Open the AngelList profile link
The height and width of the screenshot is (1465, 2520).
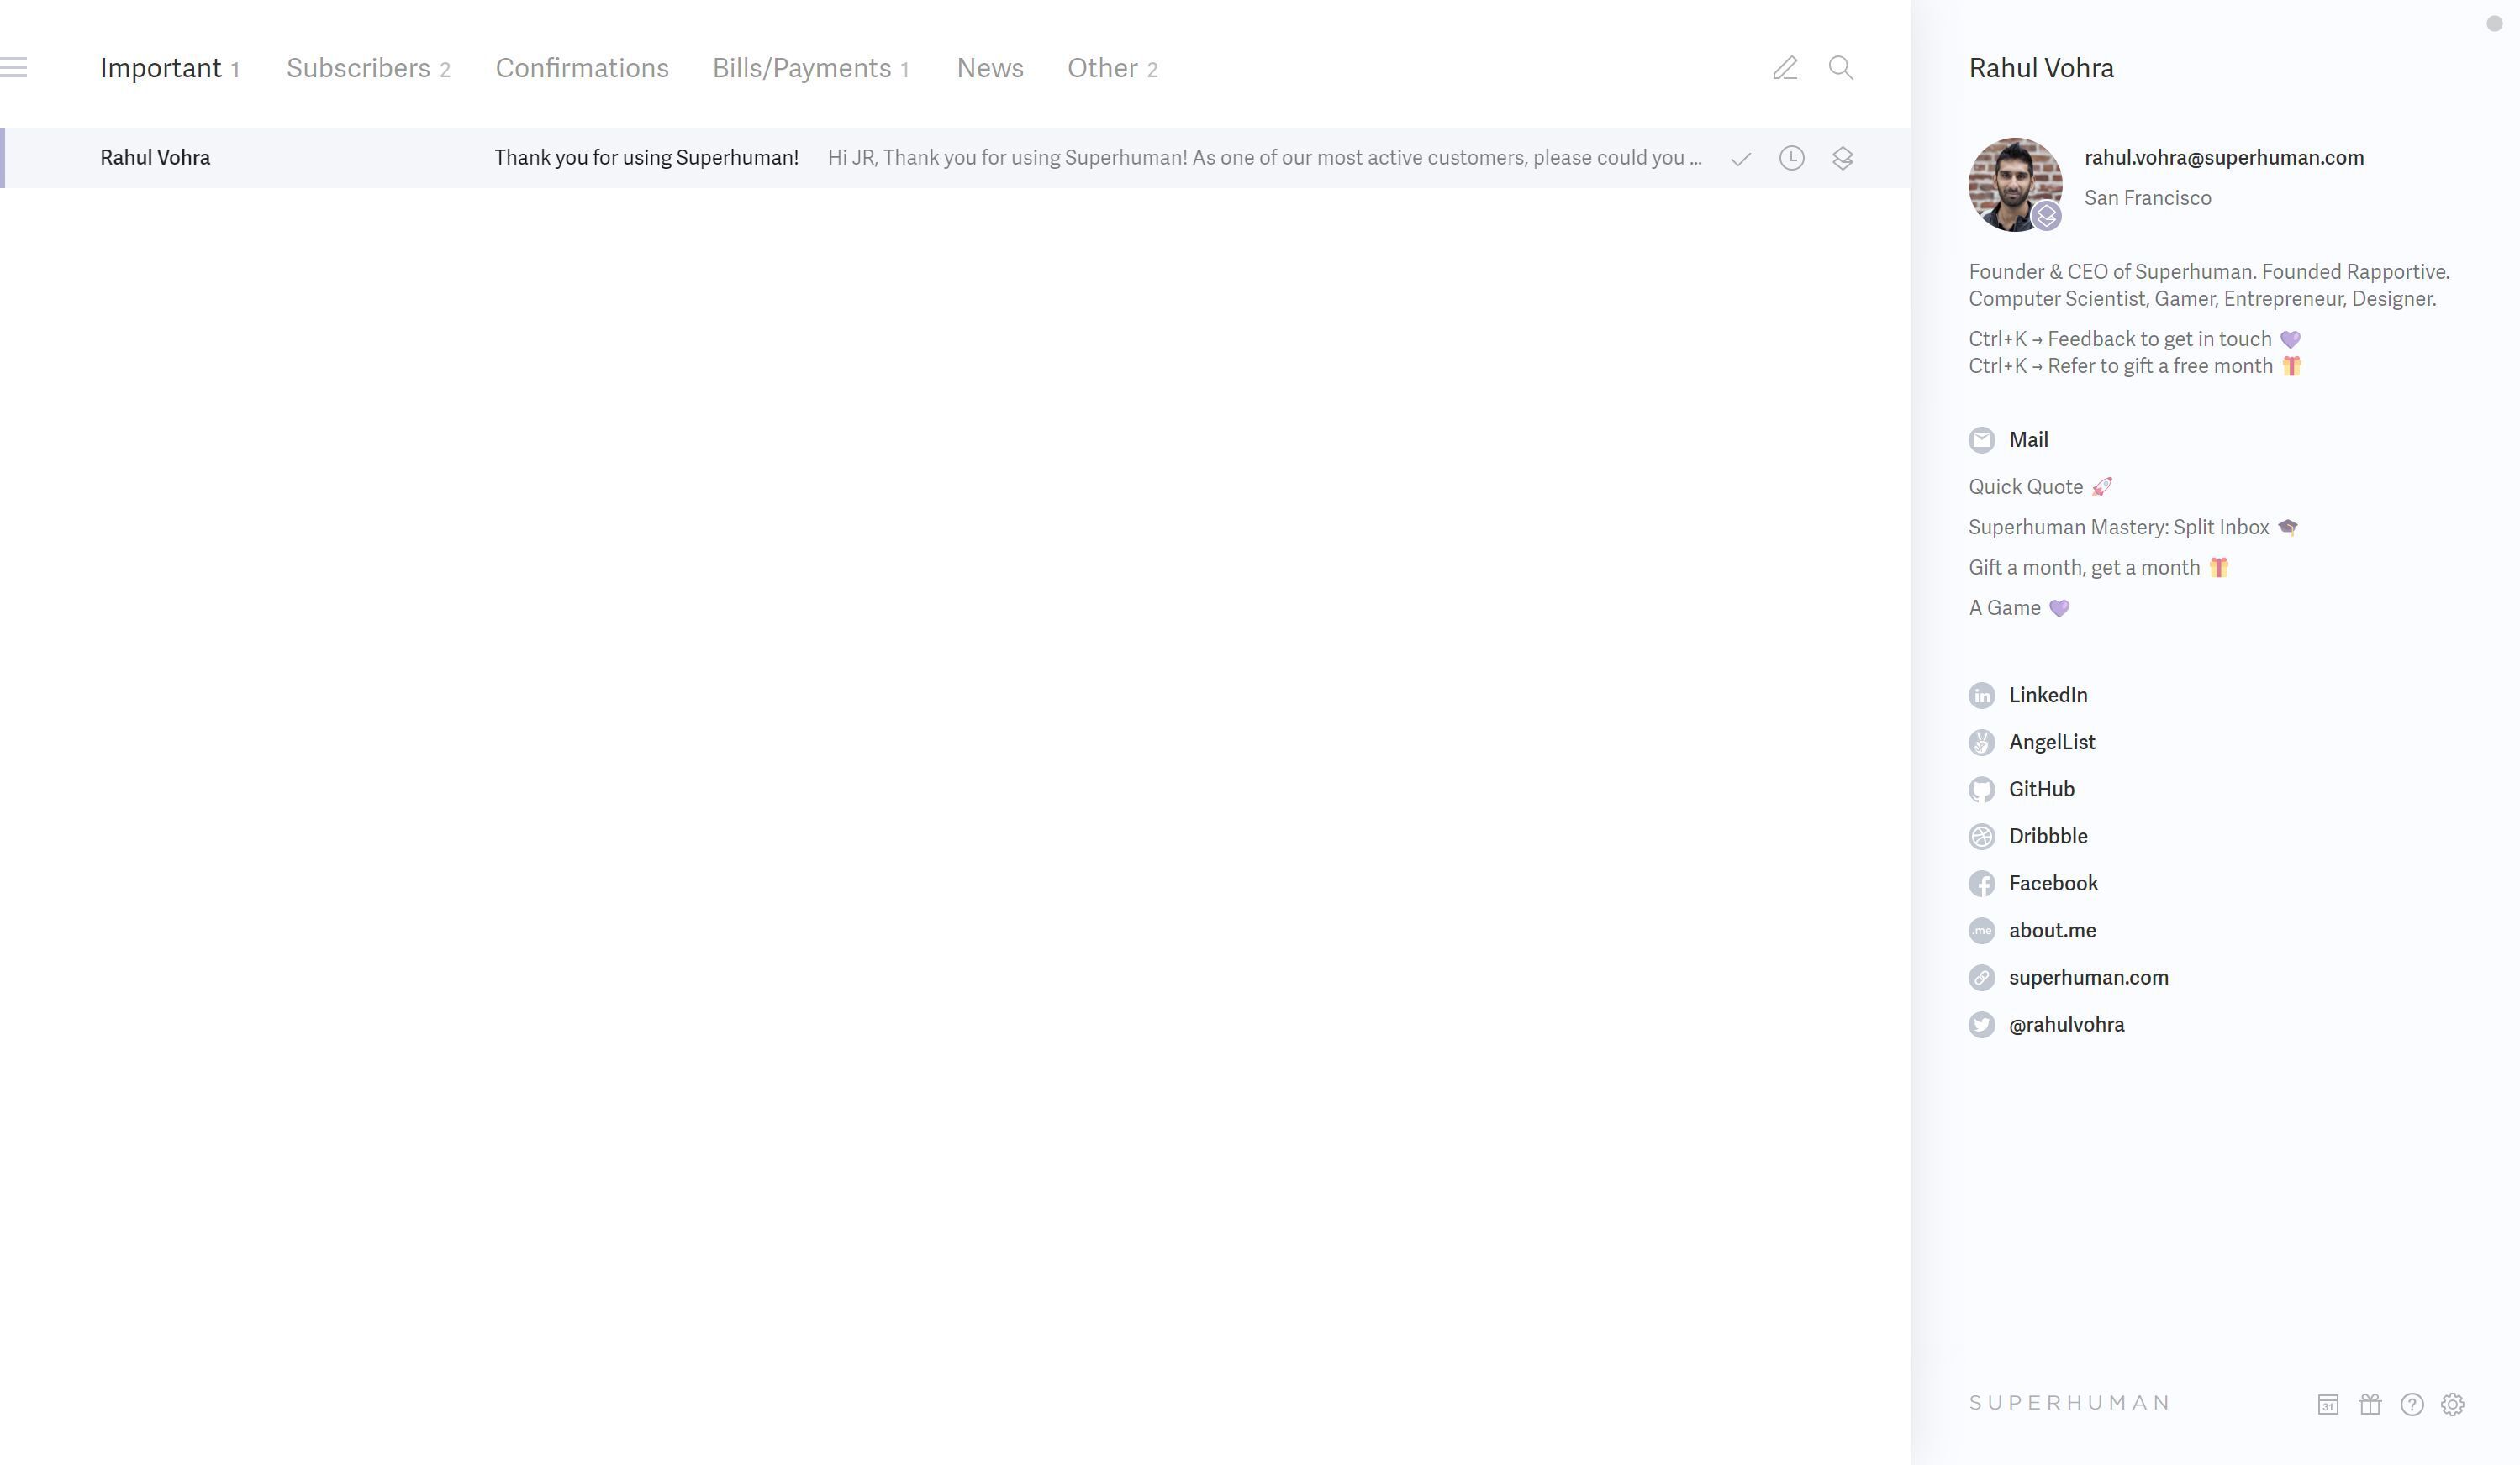click(2052, 743)
